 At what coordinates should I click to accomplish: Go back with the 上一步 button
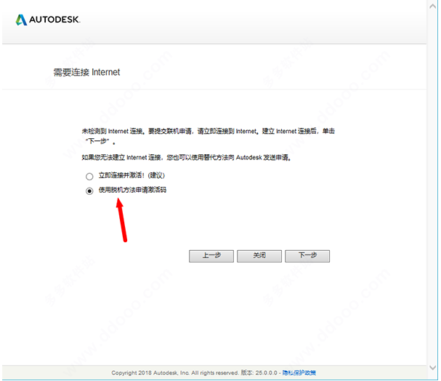pyautogui.click(x=210, y=256)
